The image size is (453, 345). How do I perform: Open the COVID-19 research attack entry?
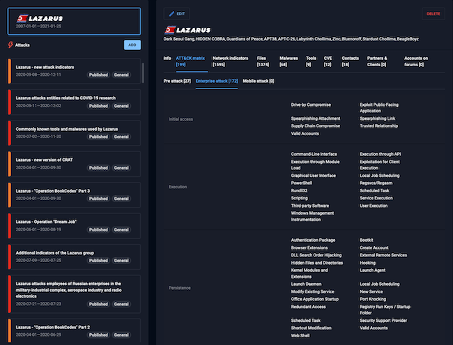(75, 102)
